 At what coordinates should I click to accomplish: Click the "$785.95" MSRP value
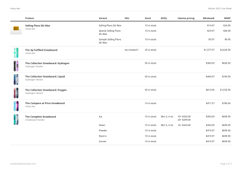point(226,103)
